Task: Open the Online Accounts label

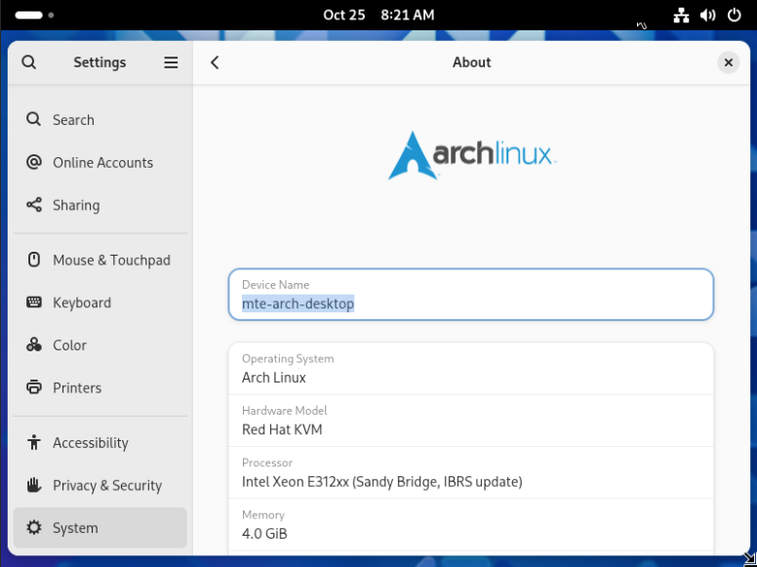Action: [x=102, y=163]
